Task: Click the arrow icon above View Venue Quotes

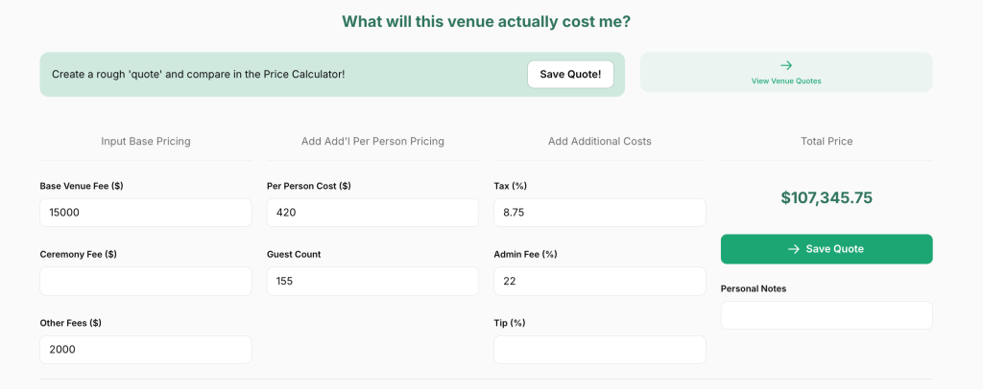Action: (786, 65)
